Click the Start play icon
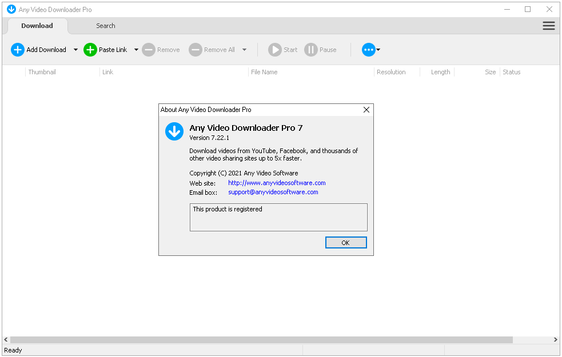562x357 pixels. click(x=275, y=50)
